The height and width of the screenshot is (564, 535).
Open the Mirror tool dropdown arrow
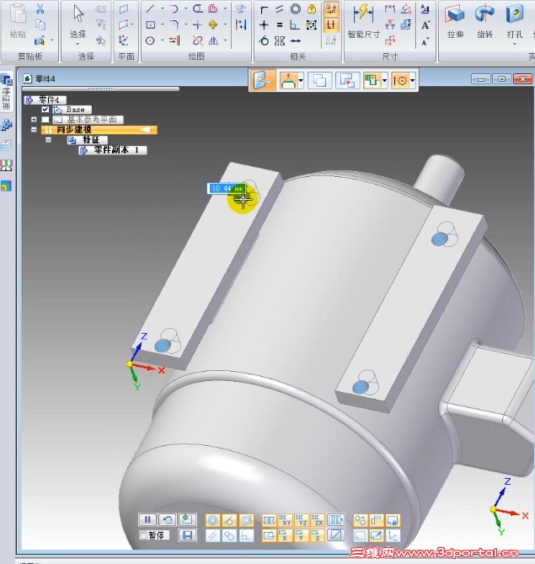pyautogui.click(x=225, y=40)
